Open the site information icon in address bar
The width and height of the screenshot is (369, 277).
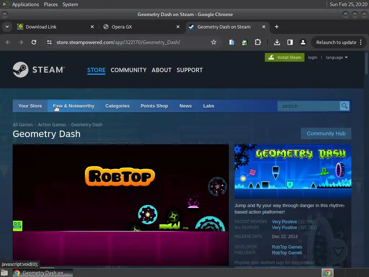(x=49, y=42)
